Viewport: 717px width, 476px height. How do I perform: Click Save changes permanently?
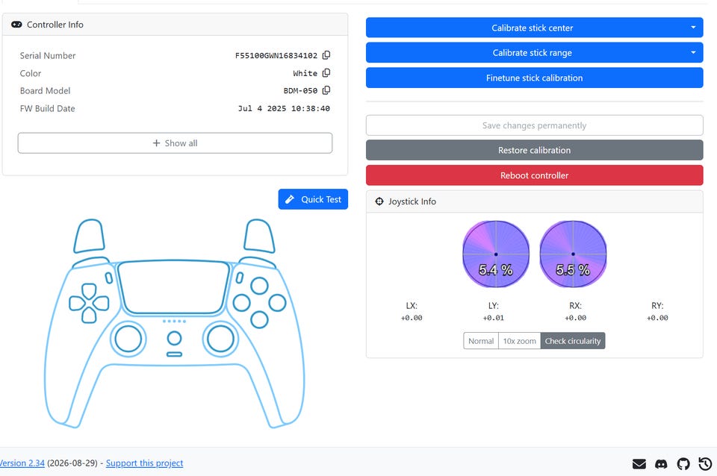pyautogui.click(x=535, y=125)
